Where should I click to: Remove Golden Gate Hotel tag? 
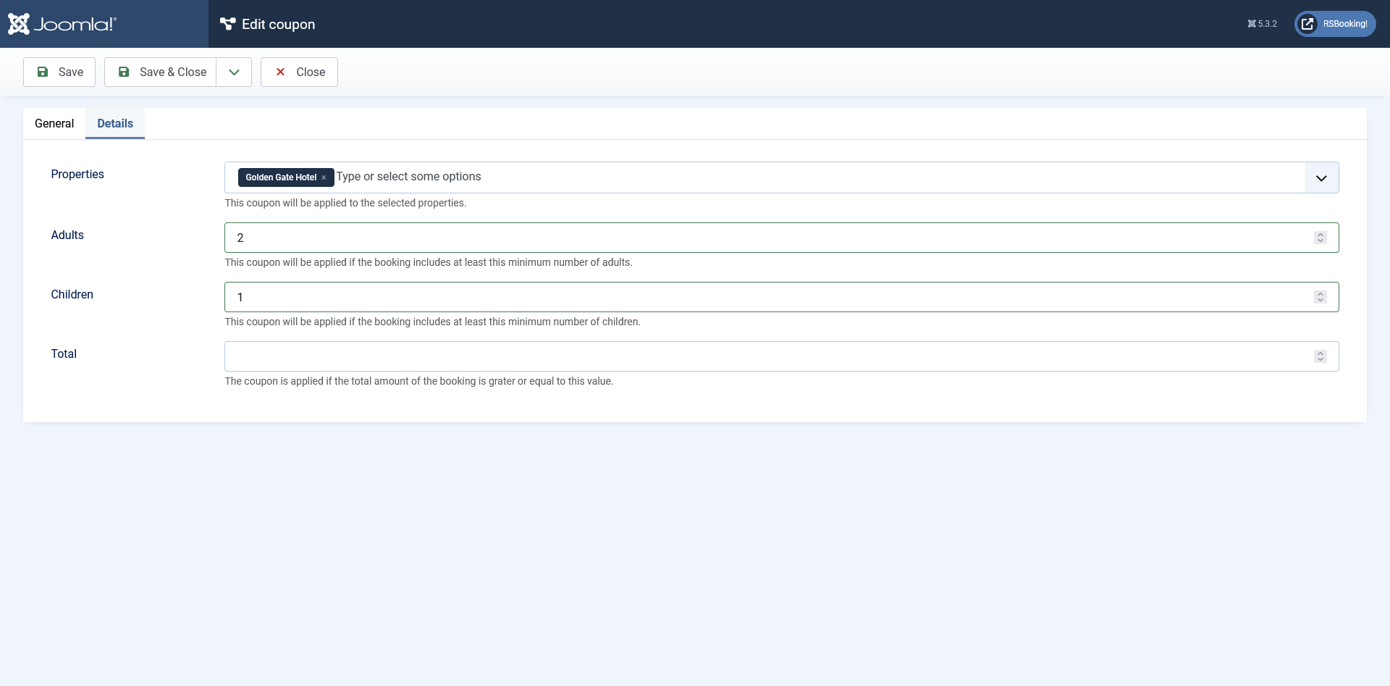[x=324, y=177]
